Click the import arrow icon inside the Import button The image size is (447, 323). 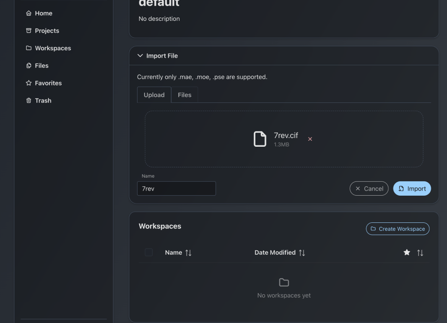pyautogui.click(x=401, y=188)
